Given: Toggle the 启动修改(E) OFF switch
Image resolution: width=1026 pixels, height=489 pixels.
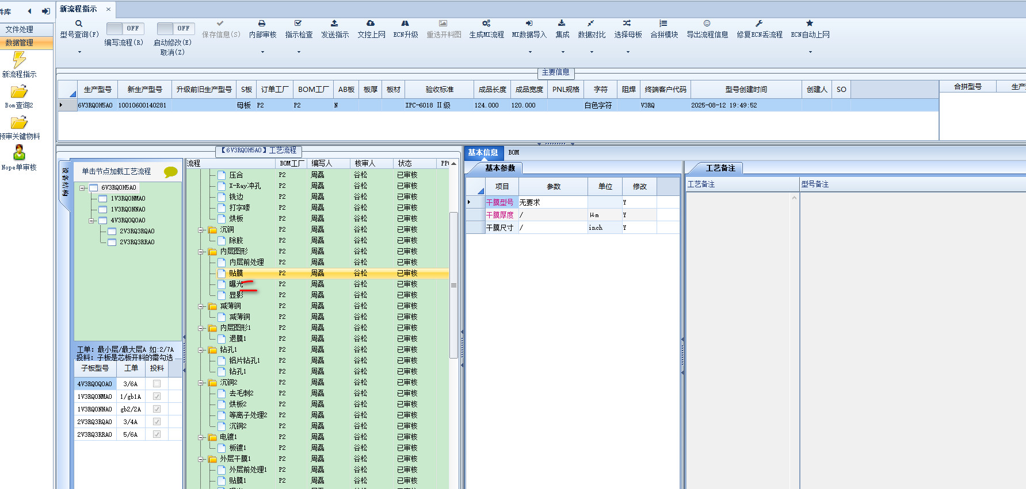Looking at the screenshot, I should point(176,29).
